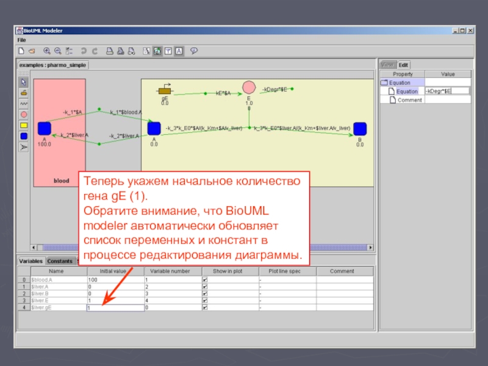Select the yellow rectangle compartment tool
Screen dimensions: 488x366
click(x=24, y=125)
